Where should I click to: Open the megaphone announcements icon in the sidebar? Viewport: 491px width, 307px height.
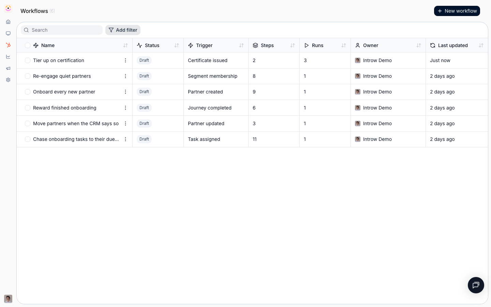[x=8, y=68]
